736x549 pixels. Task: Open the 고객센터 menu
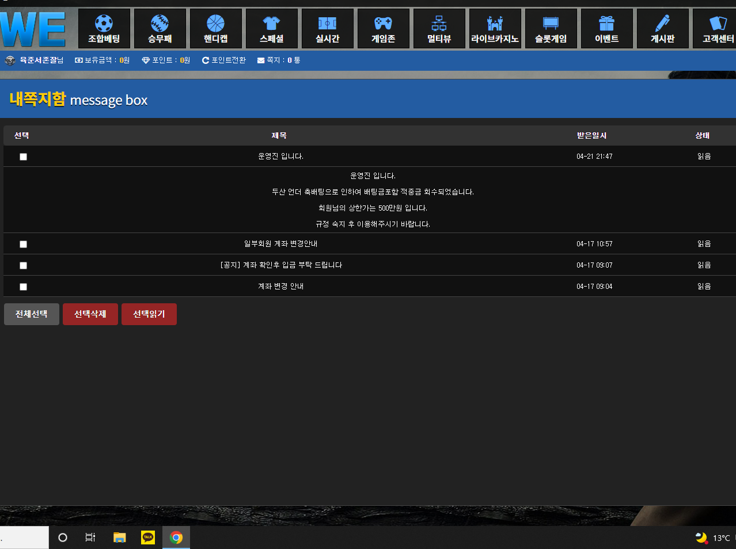tap(715, 29)
